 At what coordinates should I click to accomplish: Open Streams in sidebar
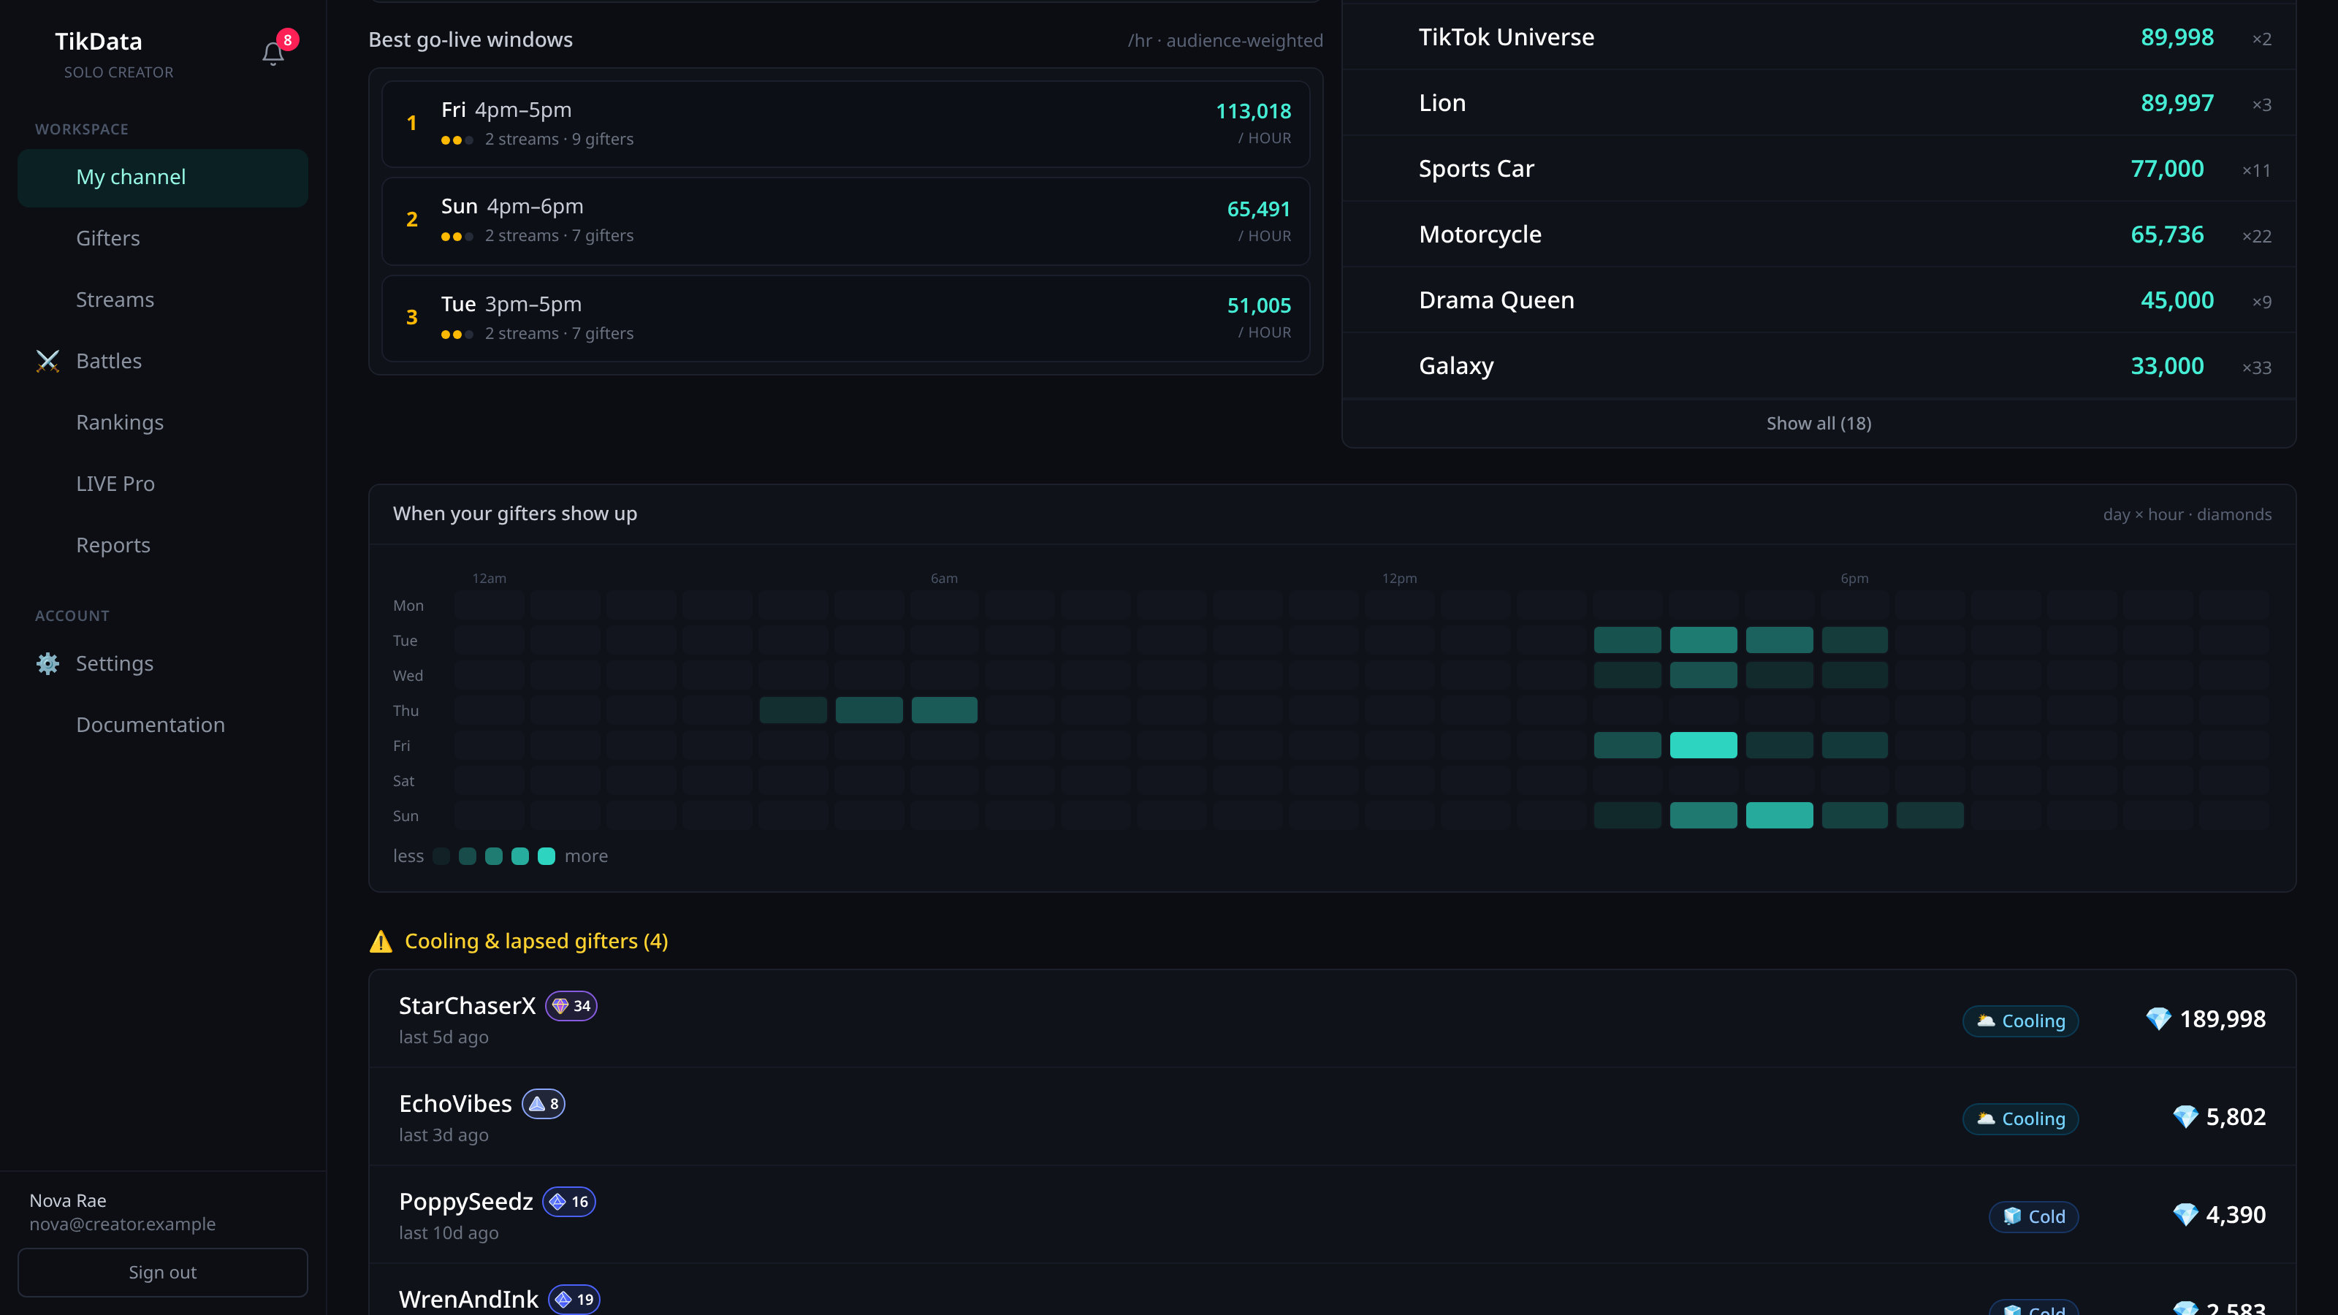162,300
